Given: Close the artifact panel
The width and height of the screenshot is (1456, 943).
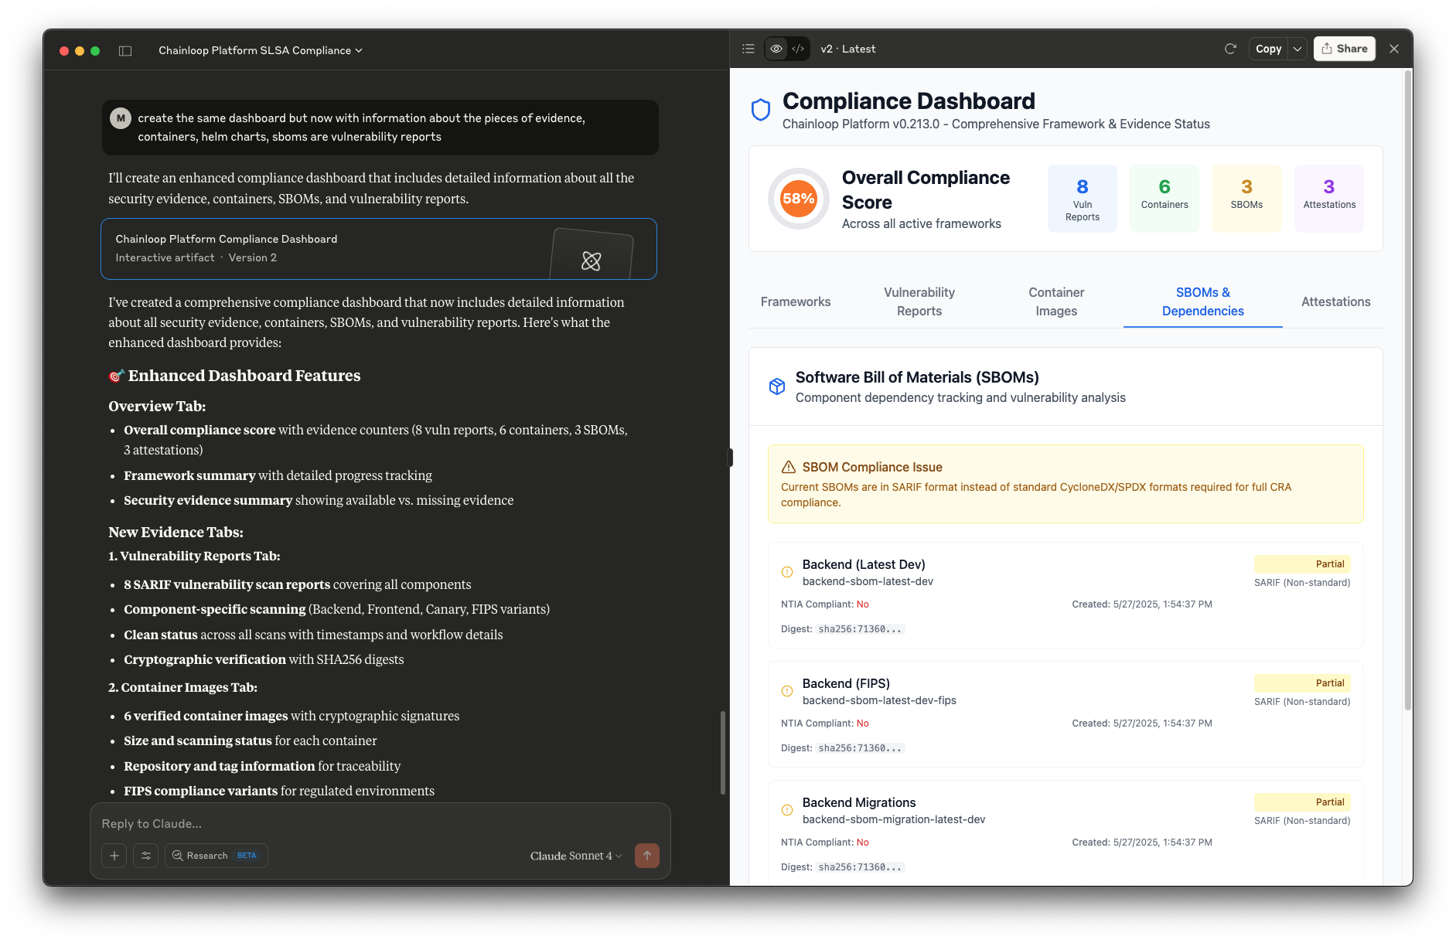Looking at the screenshot, I should click(1393, 49).
